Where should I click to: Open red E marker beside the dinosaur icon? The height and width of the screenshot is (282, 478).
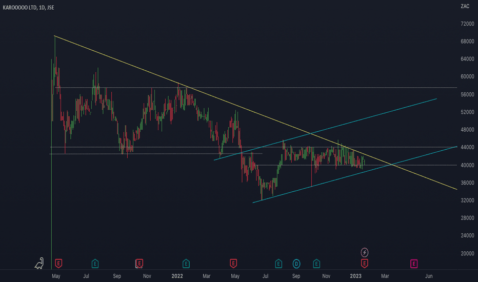(x=58, y=263)
